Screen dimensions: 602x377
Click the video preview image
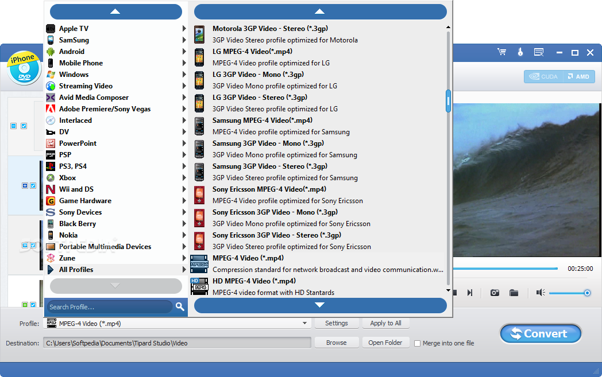point(526,180)
